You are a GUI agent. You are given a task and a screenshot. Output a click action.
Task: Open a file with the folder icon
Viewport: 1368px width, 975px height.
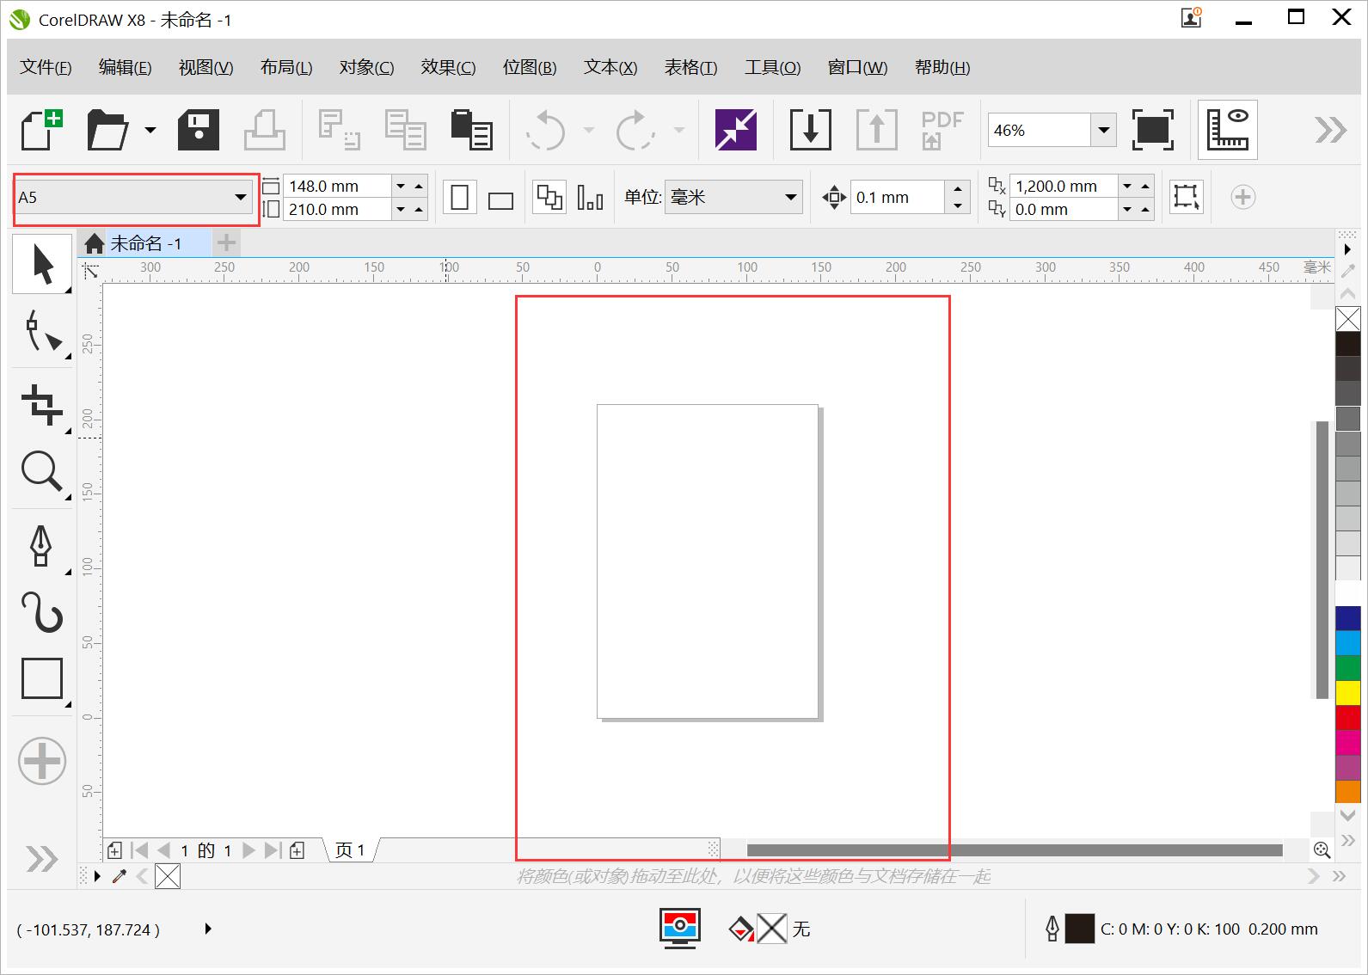click(x=108, y=130)
